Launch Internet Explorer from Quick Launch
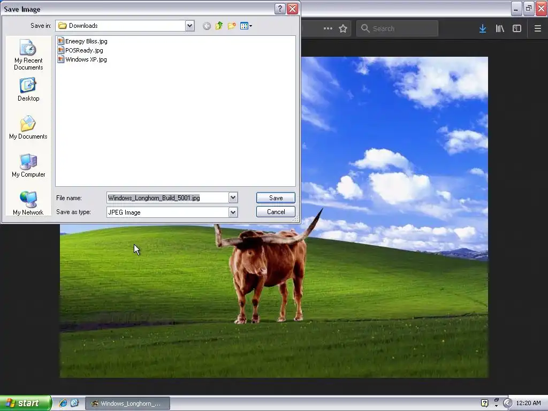This screenshot has width=548, height=411. click(63, 403)
